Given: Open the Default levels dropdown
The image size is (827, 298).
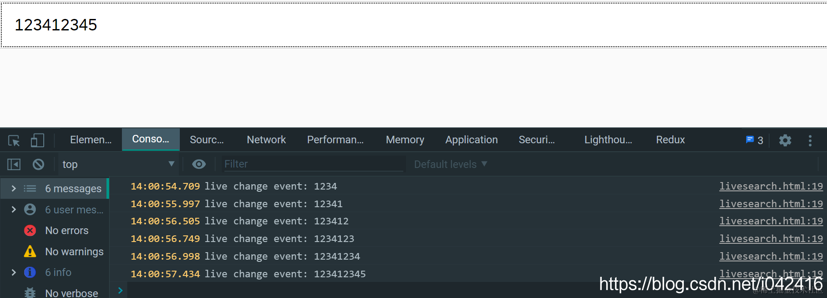Looking at the screenshot, I should [x=451, y=164].
